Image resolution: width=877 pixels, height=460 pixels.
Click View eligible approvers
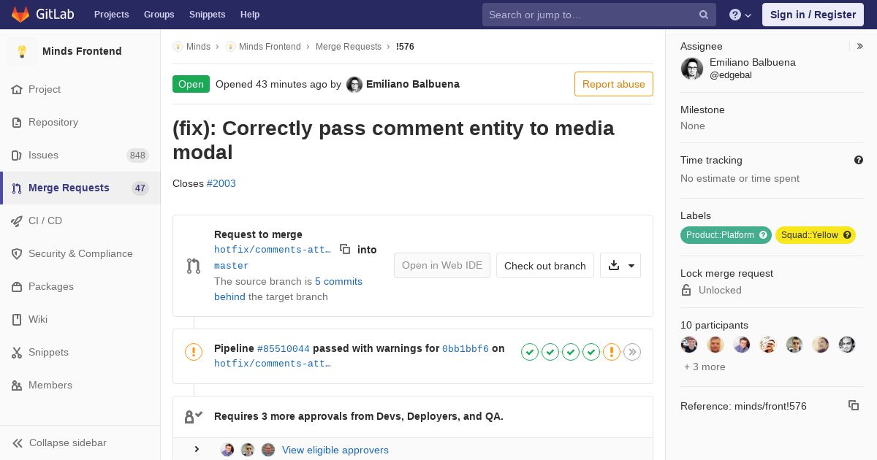(x=335, y=450)
